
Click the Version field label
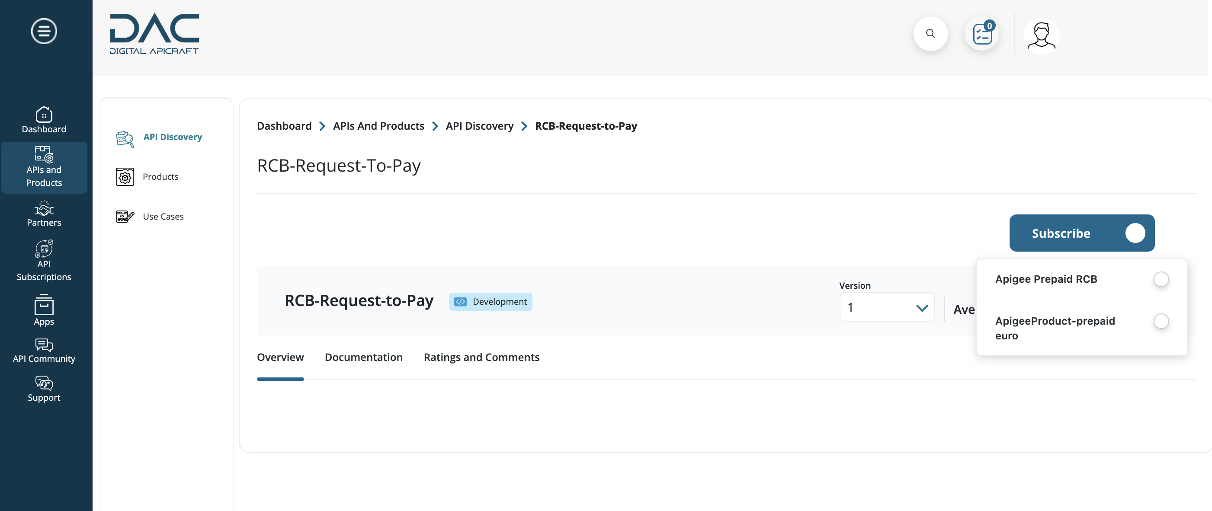855,285
